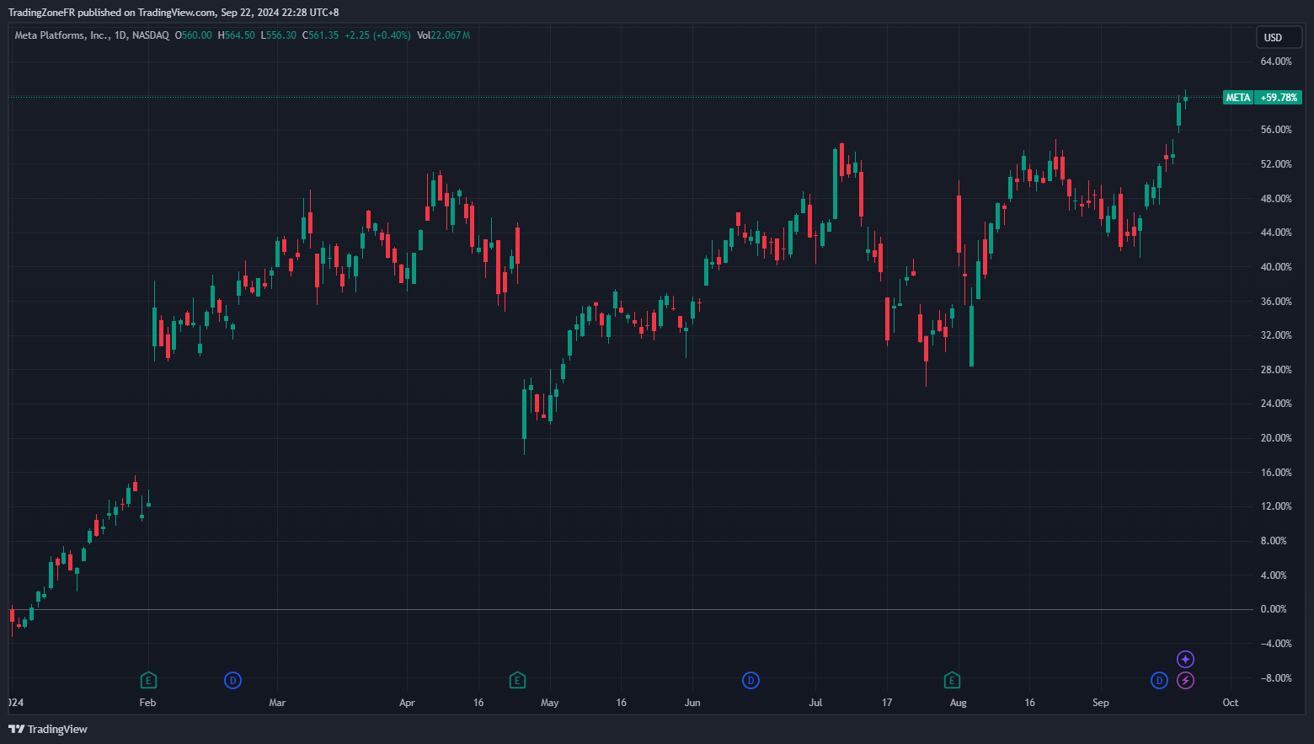Click the May label on the time axis

(x=549, y=703)
